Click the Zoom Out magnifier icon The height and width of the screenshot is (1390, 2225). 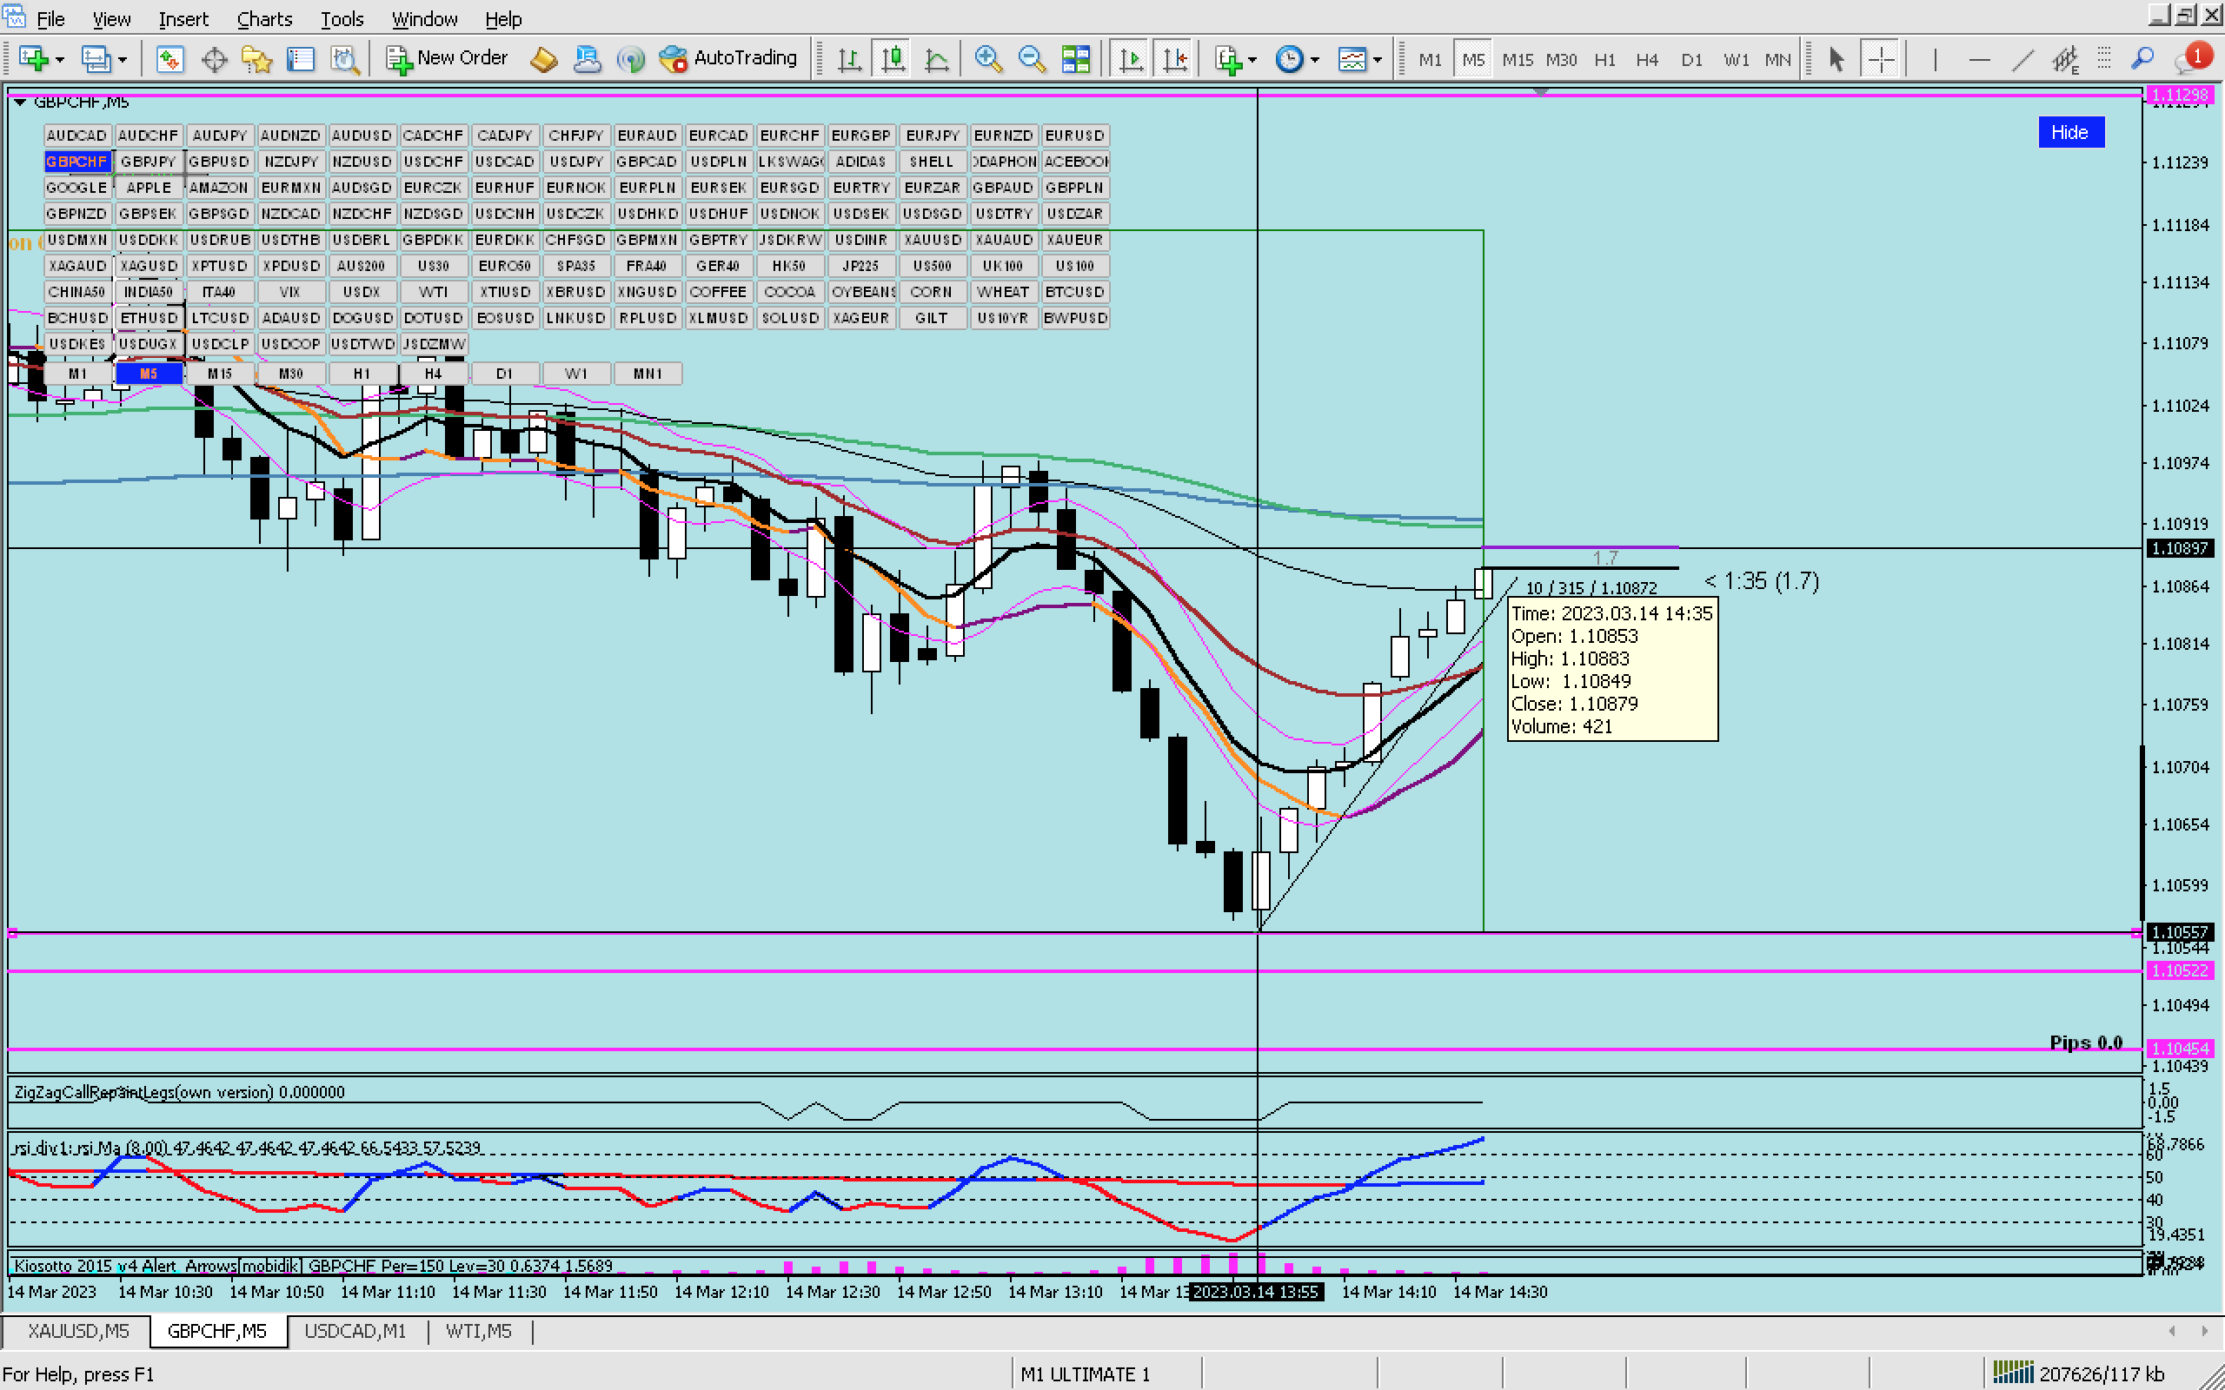point(1031,59)
